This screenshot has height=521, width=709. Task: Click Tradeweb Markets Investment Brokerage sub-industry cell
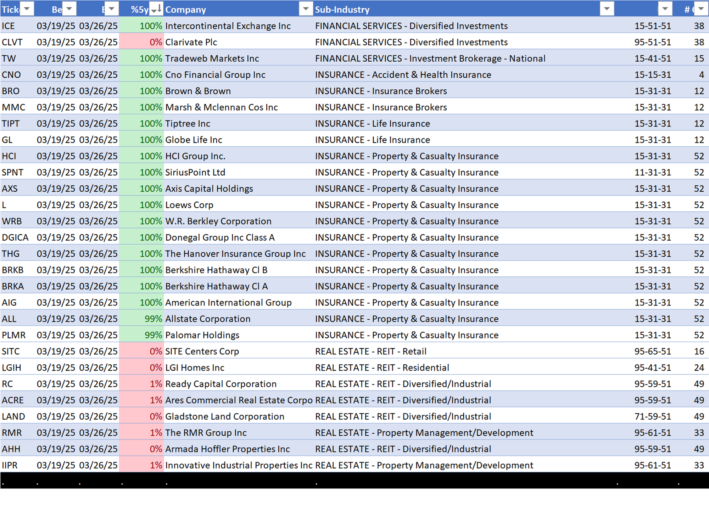pyautogui.click(x=430, y=58)
